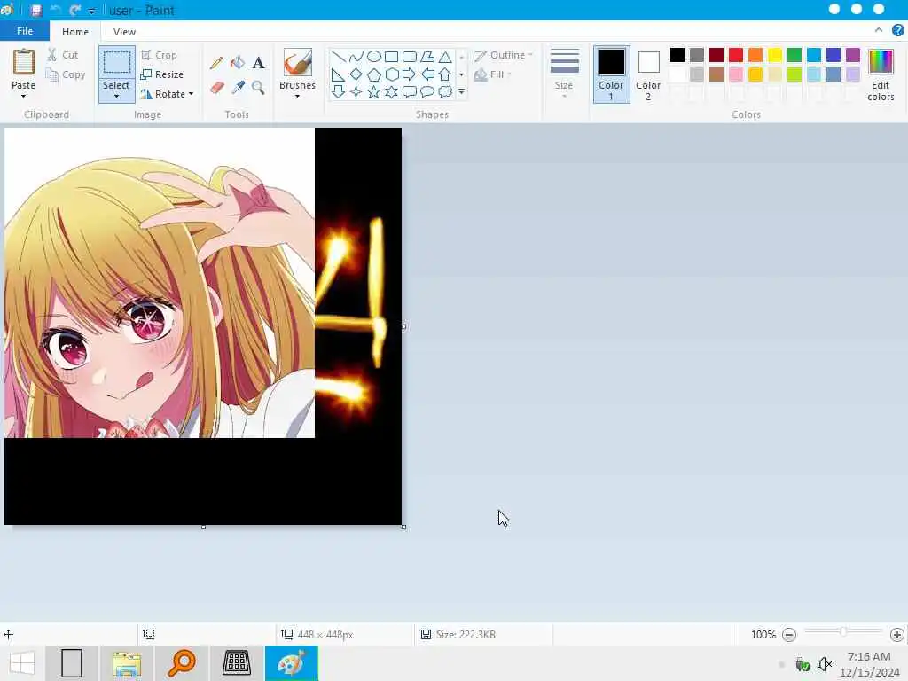Collapse the ribbon with chevron
Image resolution: width=908 pixels, height=681 pixels.
point(879,30)
